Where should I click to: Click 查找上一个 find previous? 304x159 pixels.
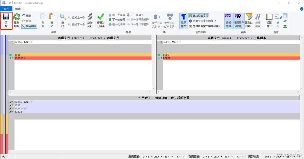click(77, 18)
